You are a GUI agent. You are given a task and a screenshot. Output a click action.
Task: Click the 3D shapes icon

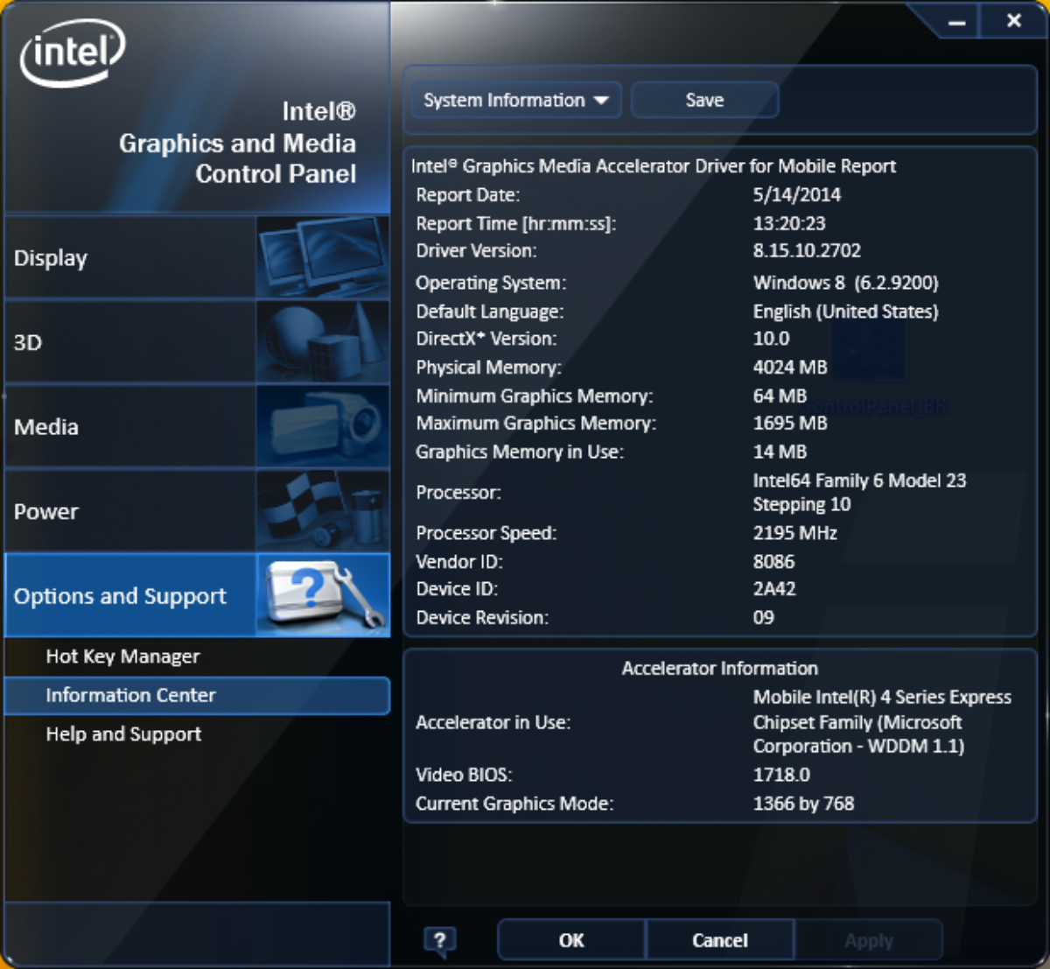pyautogui.click(x=323, y=342)
